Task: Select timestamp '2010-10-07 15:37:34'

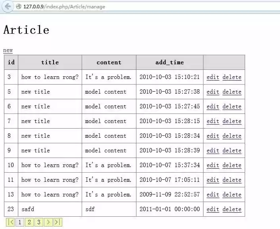Action: pos(170,165)
